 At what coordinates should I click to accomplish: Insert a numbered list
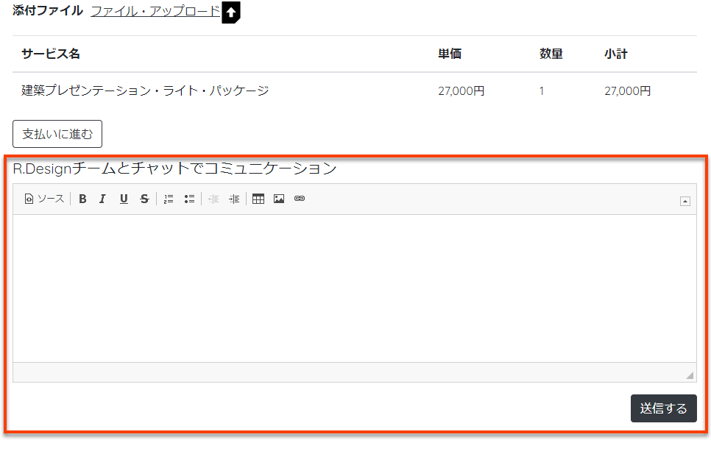[x=169, y=199]
